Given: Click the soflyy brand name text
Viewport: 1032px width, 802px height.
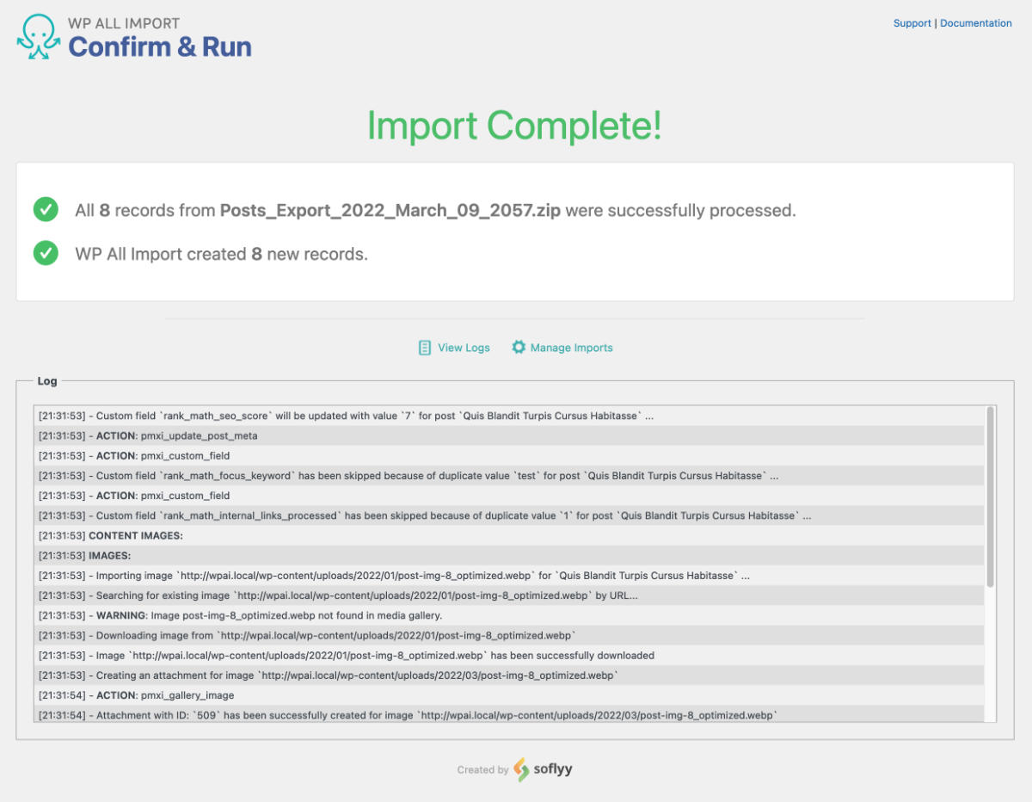Looking at the screenshot, I should coord(553,769).
